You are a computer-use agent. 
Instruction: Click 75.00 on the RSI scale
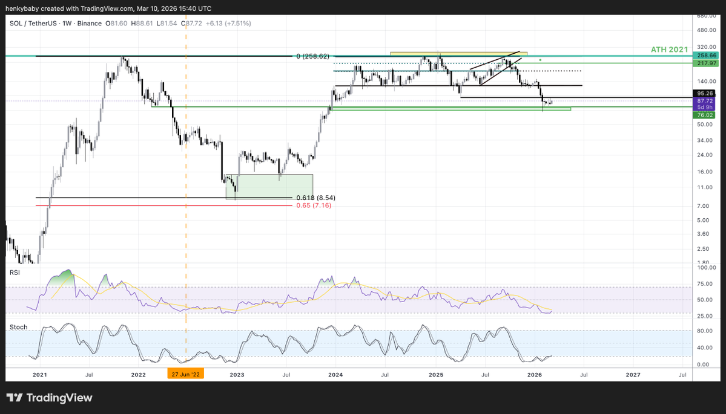click(x=705, y=284)
